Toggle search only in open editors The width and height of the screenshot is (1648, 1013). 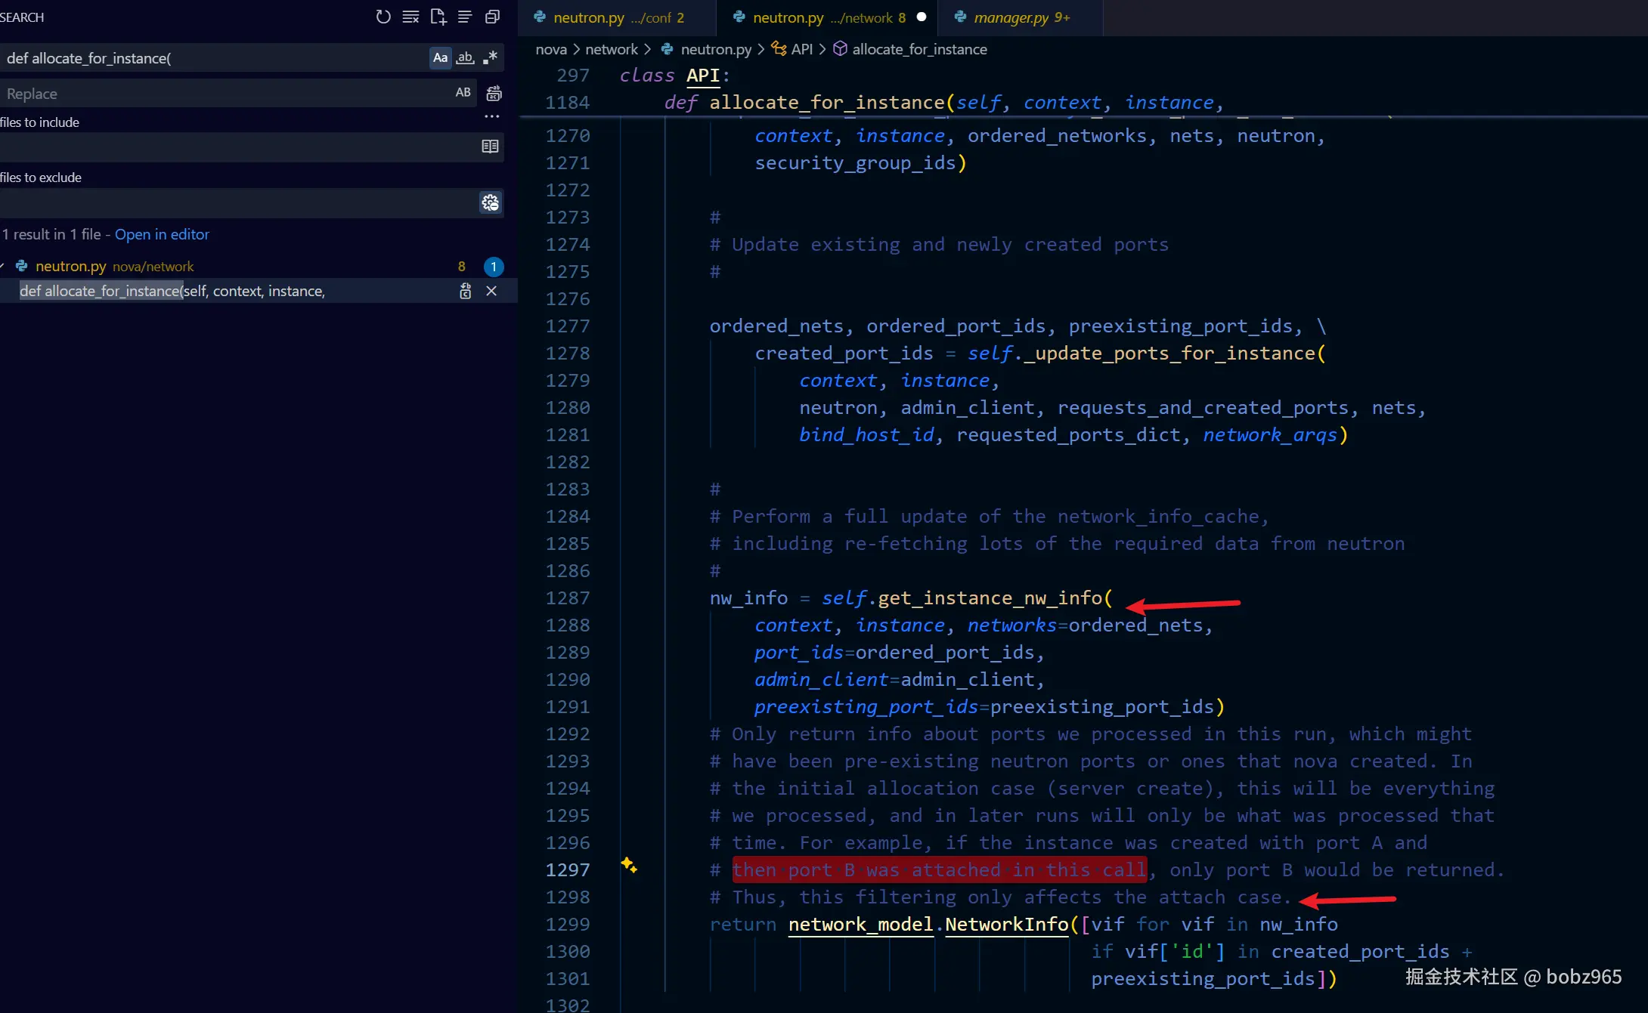[x=490, y=147]
